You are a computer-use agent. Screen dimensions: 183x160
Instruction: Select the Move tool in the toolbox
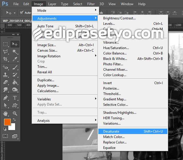[x=15, y=44]
